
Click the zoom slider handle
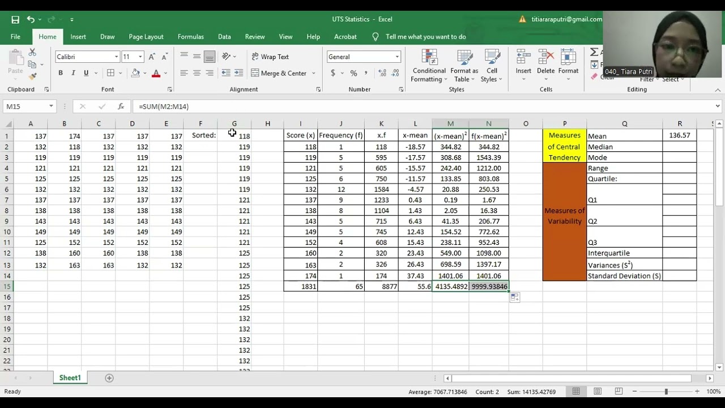666,392
